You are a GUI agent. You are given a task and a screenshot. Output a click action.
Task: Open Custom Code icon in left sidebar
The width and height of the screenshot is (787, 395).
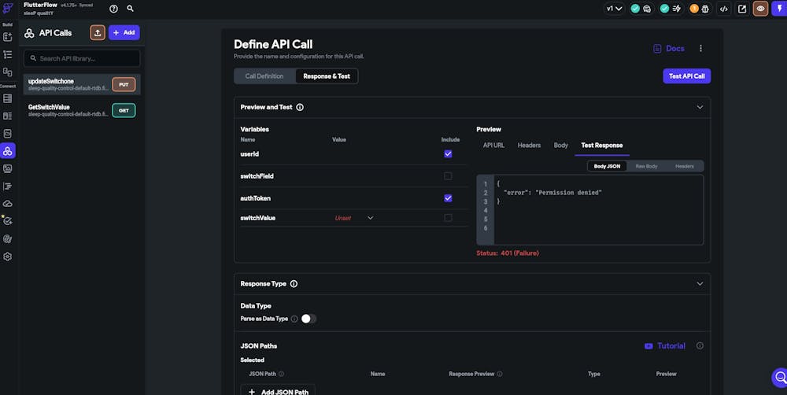point(8,186)
